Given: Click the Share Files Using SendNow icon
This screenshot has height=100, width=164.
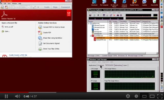Looking at the screenshot, I should click(x=40, y=38).
